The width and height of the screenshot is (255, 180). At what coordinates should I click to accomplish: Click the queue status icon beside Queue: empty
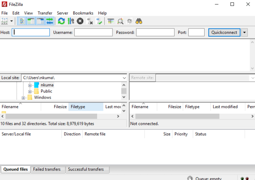click(190, 178)
